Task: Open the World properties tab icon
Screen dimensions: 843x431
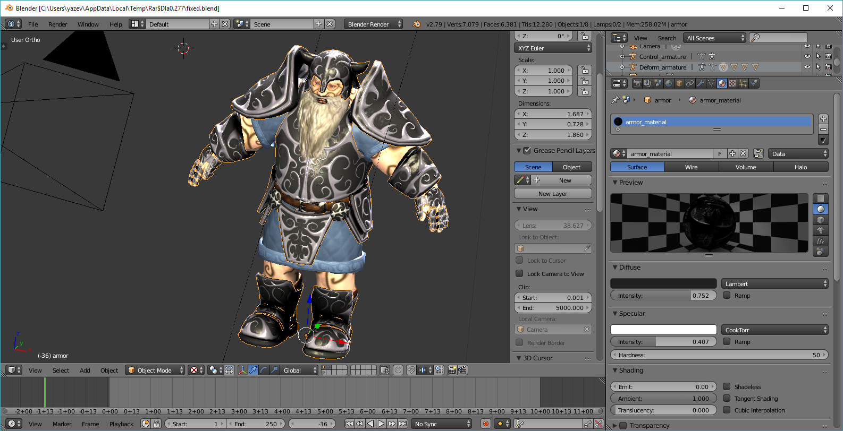Action: click(669, 83)
